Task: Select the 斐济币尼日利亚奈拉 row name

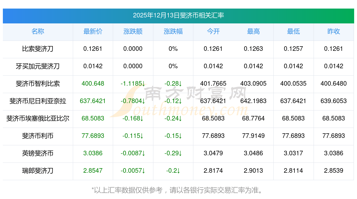Action: pos(38,101)
